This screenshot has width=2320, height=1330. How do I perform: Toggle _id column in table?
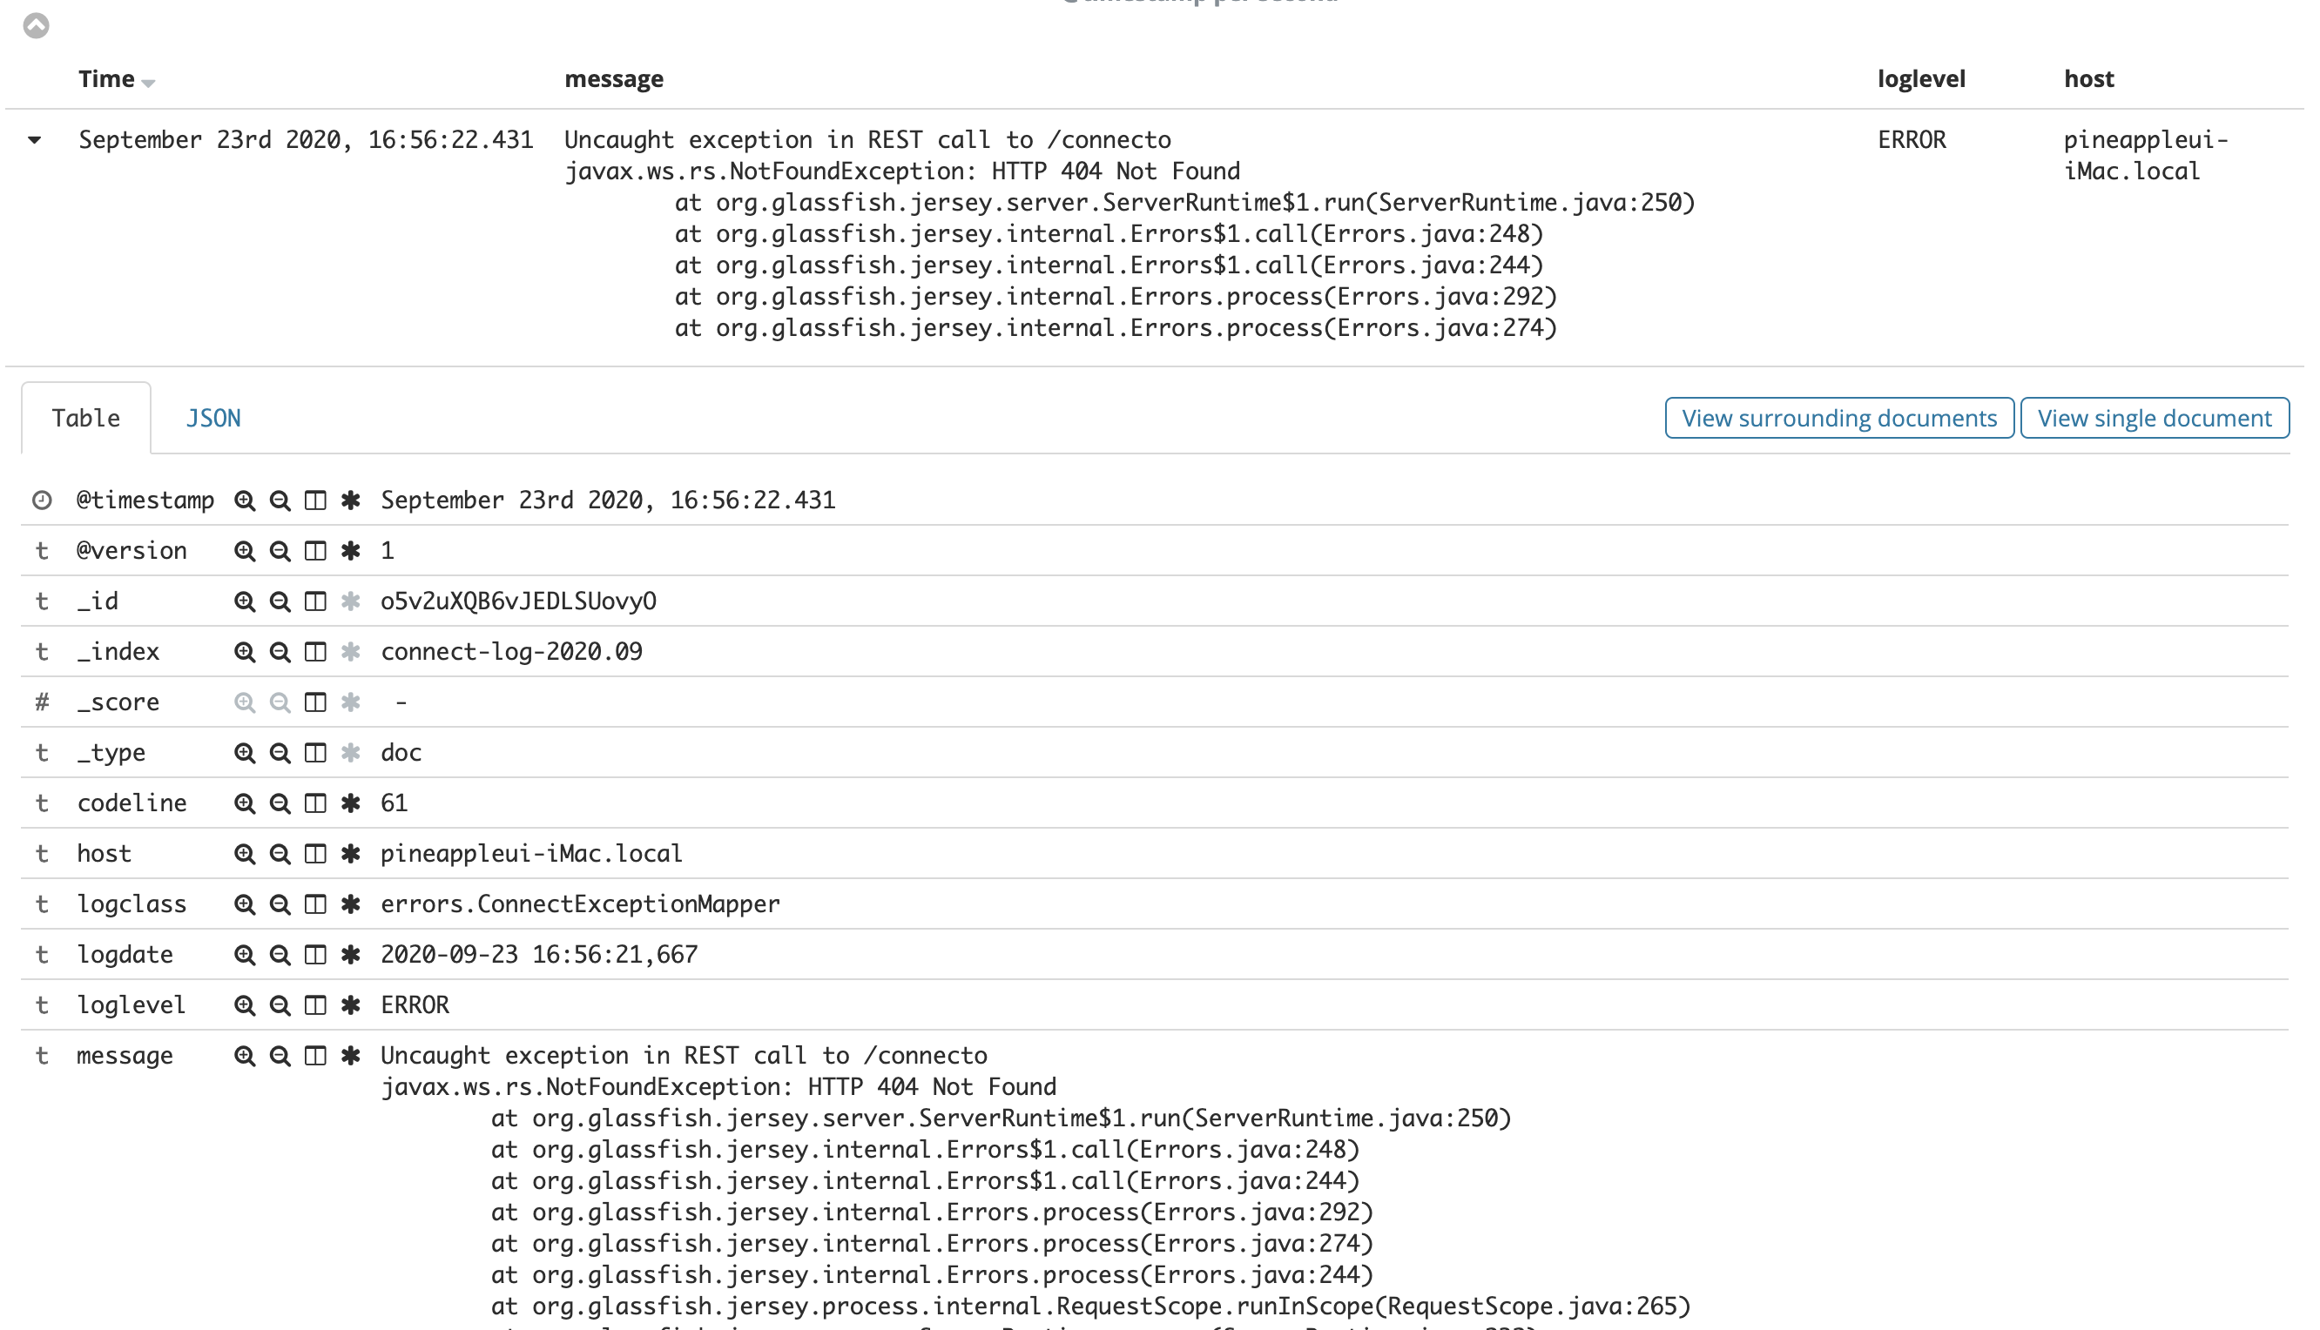click(x=315, y=602)
